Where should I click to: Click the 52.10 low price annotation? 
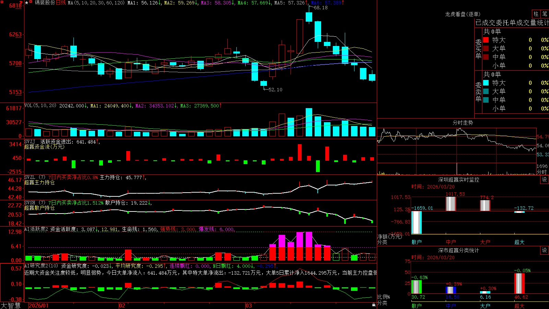click(x=276, y=90)
